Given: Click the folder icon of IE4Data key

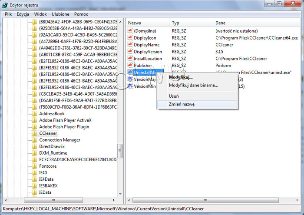Looking at the screenshot, I should point(34,179).
